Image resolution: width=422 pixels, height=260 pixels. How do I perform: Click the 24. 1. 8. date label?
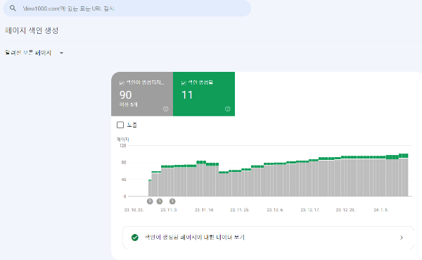pyautogui.click(x=381, y=210)
